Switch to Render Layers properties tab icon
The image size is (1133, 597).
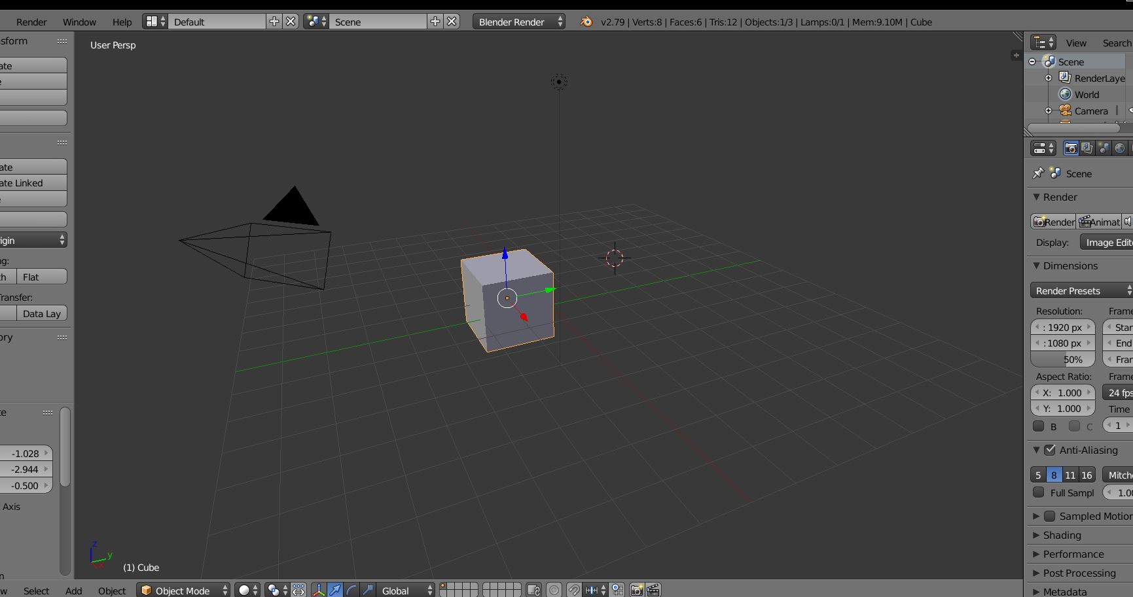click(x=1087, y=148)
